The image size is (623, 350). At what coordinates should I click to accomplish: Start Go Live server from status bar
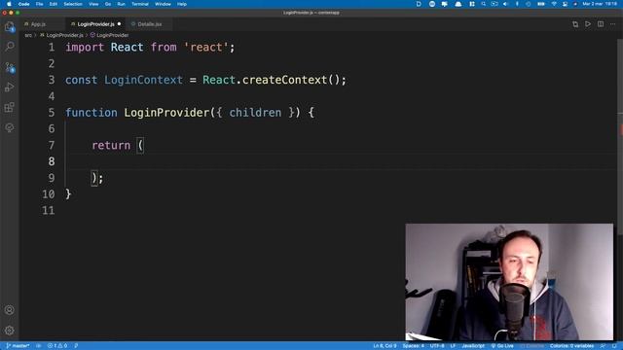pyautogui.click(x=502, y=346)
